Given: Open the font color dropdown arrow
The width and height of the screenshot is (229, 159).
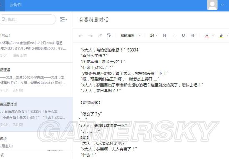Looking at the screenshot, I should click(213, 35).
